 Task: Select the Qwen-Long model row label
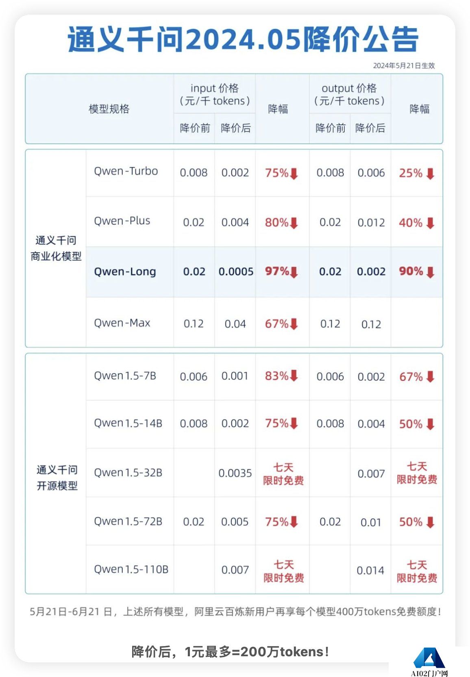[125, 272]
